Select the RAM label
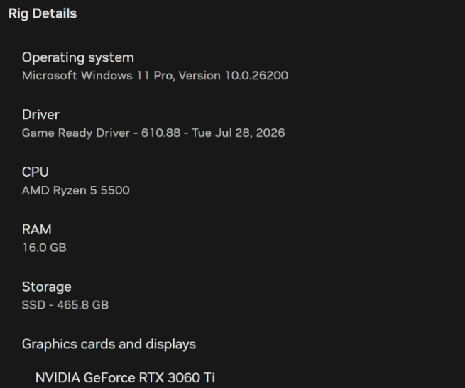Viewport: 465px width, 388px height. coord(36,229)
